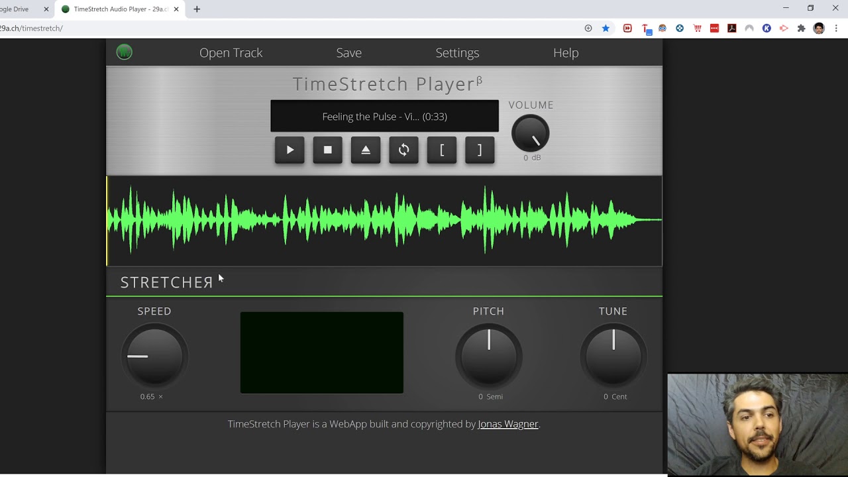The image size is (848, 477).
Task: Click the Tune knob
Action: tap(613, 356)
